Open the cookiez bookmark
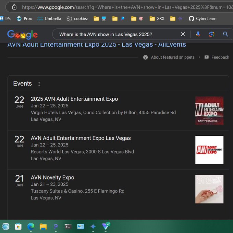This screenshot has width=233, height=233. 77,19
